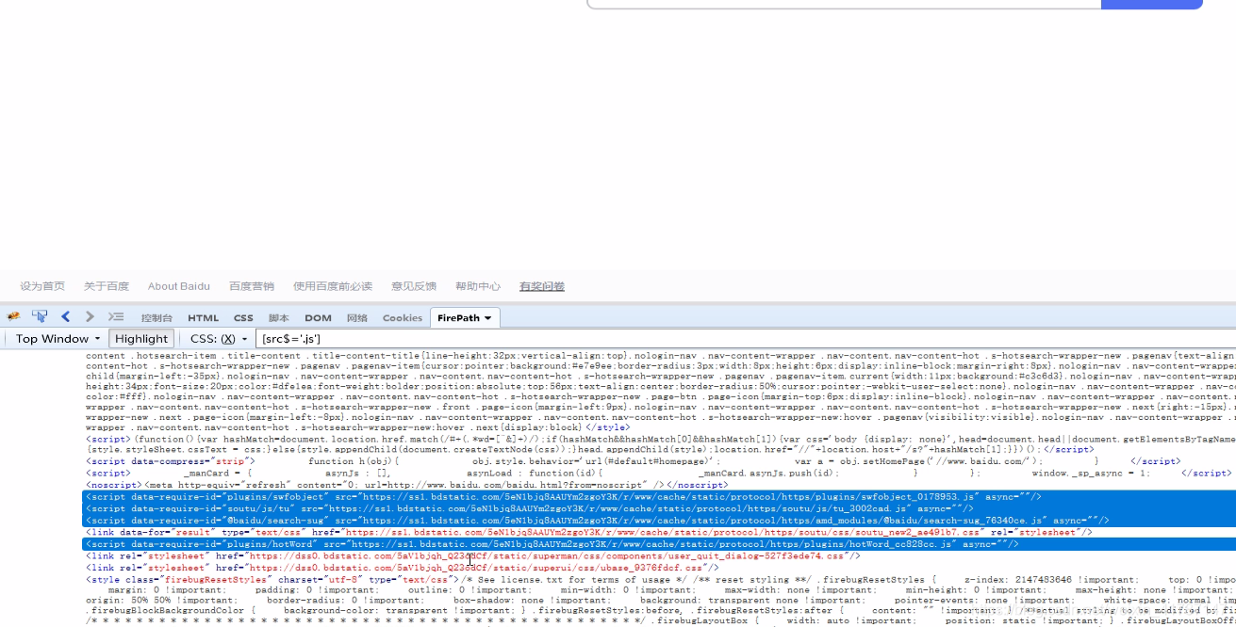This screenshot has width=1236, height=627.
Task: Click the Baidu search input box
Action: click(844, 4)
